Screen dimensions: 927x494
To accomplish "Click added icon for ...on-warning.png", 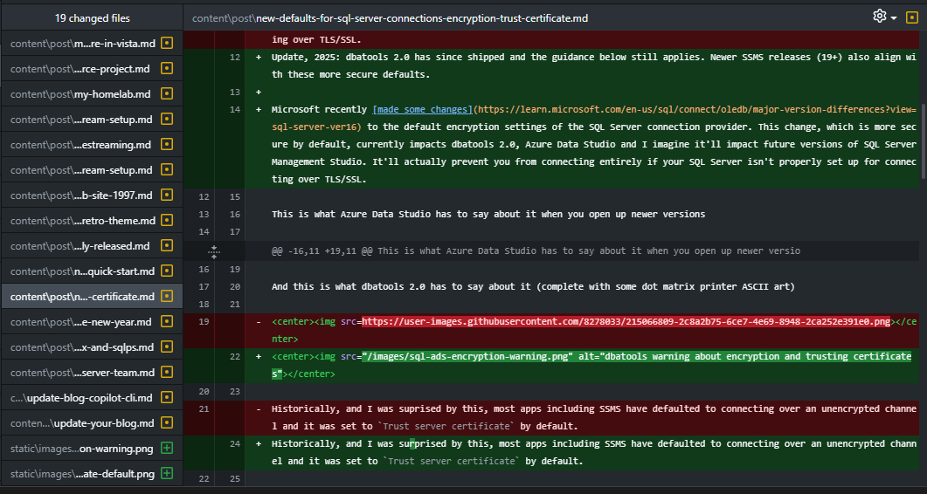I will [x=167, y=449].
